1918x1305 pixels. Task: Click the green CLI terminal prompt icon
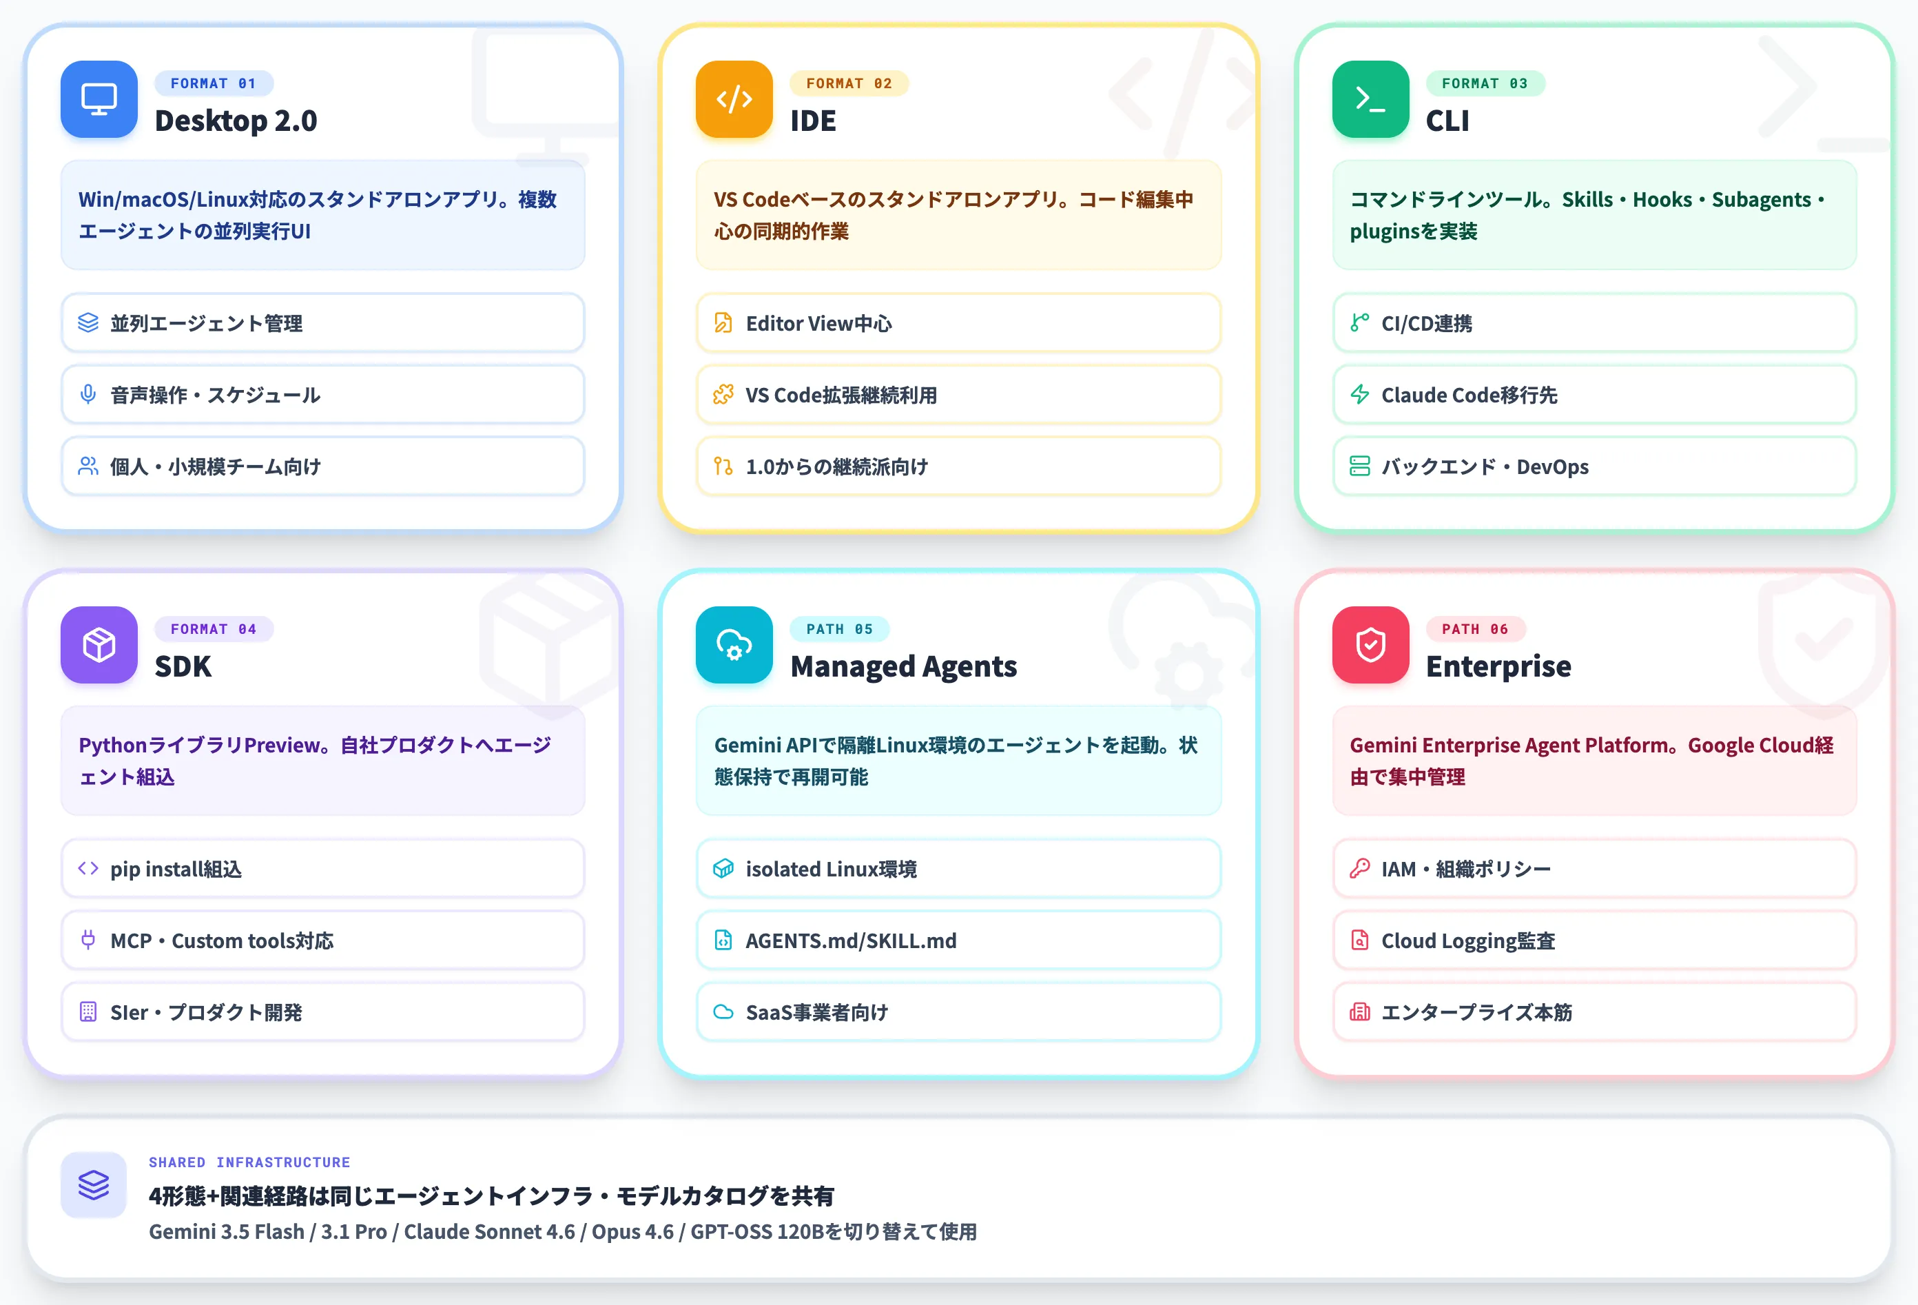click(1370, 99)
